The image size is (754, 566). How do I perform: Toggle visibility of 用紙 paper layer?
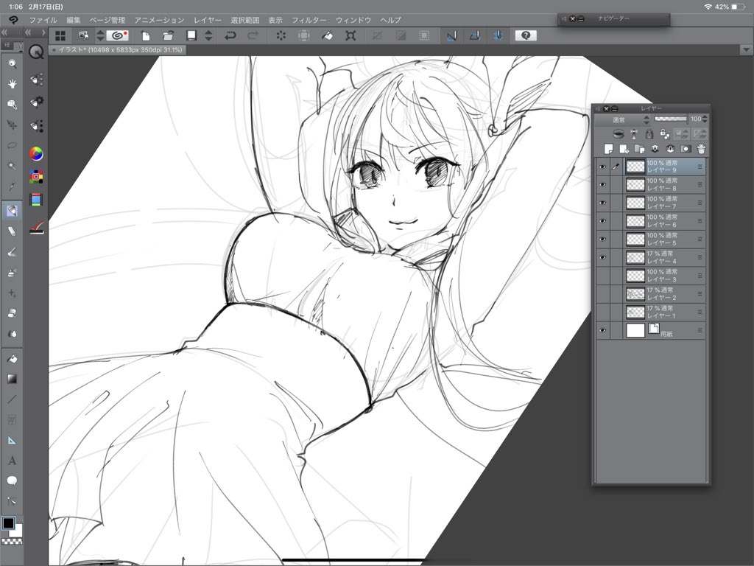(x=602, y=331)
